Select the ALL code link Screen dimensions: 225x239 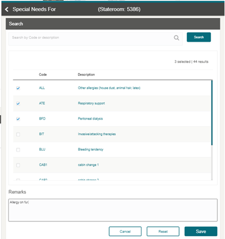point(42,88)
